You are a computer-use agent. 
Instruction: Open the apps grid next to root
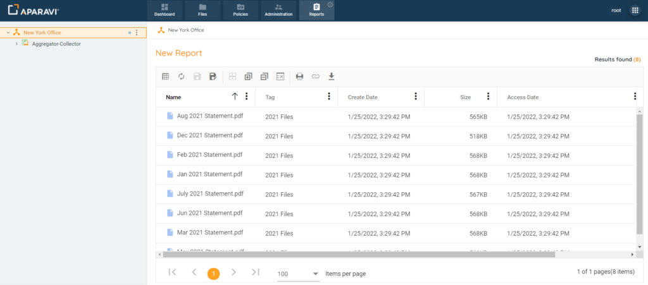pyautogui.click(x=635, y=10)
